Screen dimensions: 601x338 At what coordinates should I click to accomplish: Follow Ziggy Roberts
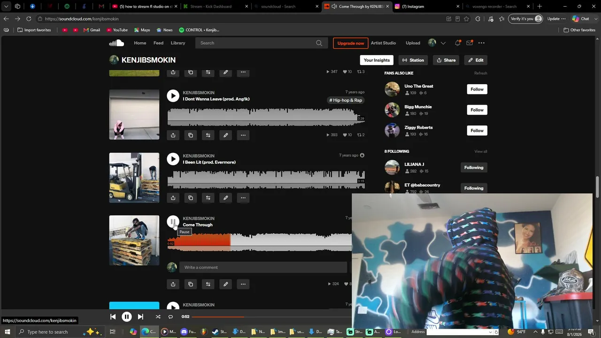pos(477,131)
